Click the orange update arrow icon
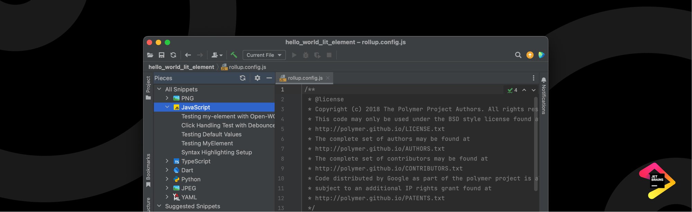 coord(530,55)
